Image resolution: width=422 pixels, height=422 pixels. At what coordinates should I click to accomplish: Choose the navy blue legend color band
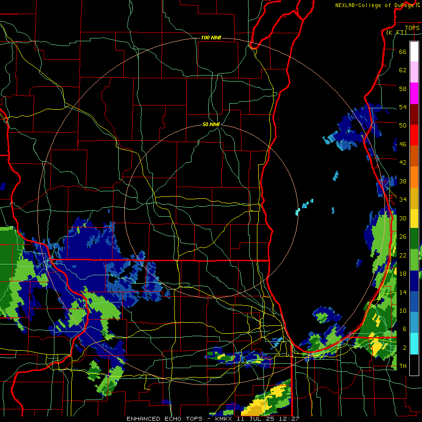point(414,281)
